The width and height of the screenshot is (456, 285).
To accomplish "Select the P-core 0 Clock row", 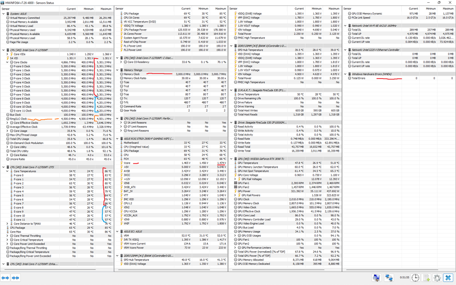I will [x=57, y=66].
